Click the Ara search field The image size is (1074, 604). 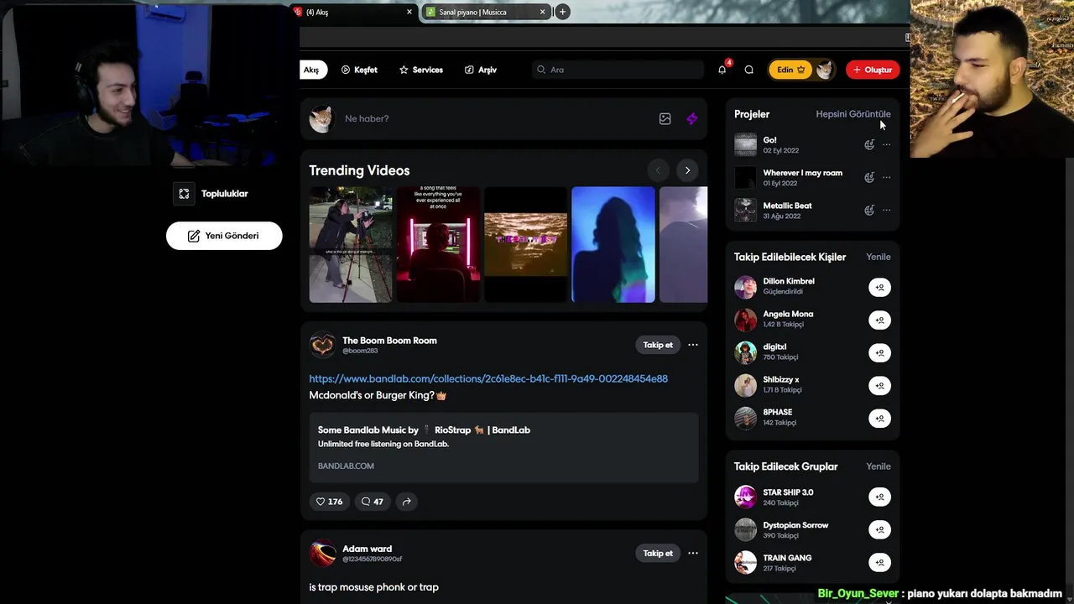[x=618, y=70]
